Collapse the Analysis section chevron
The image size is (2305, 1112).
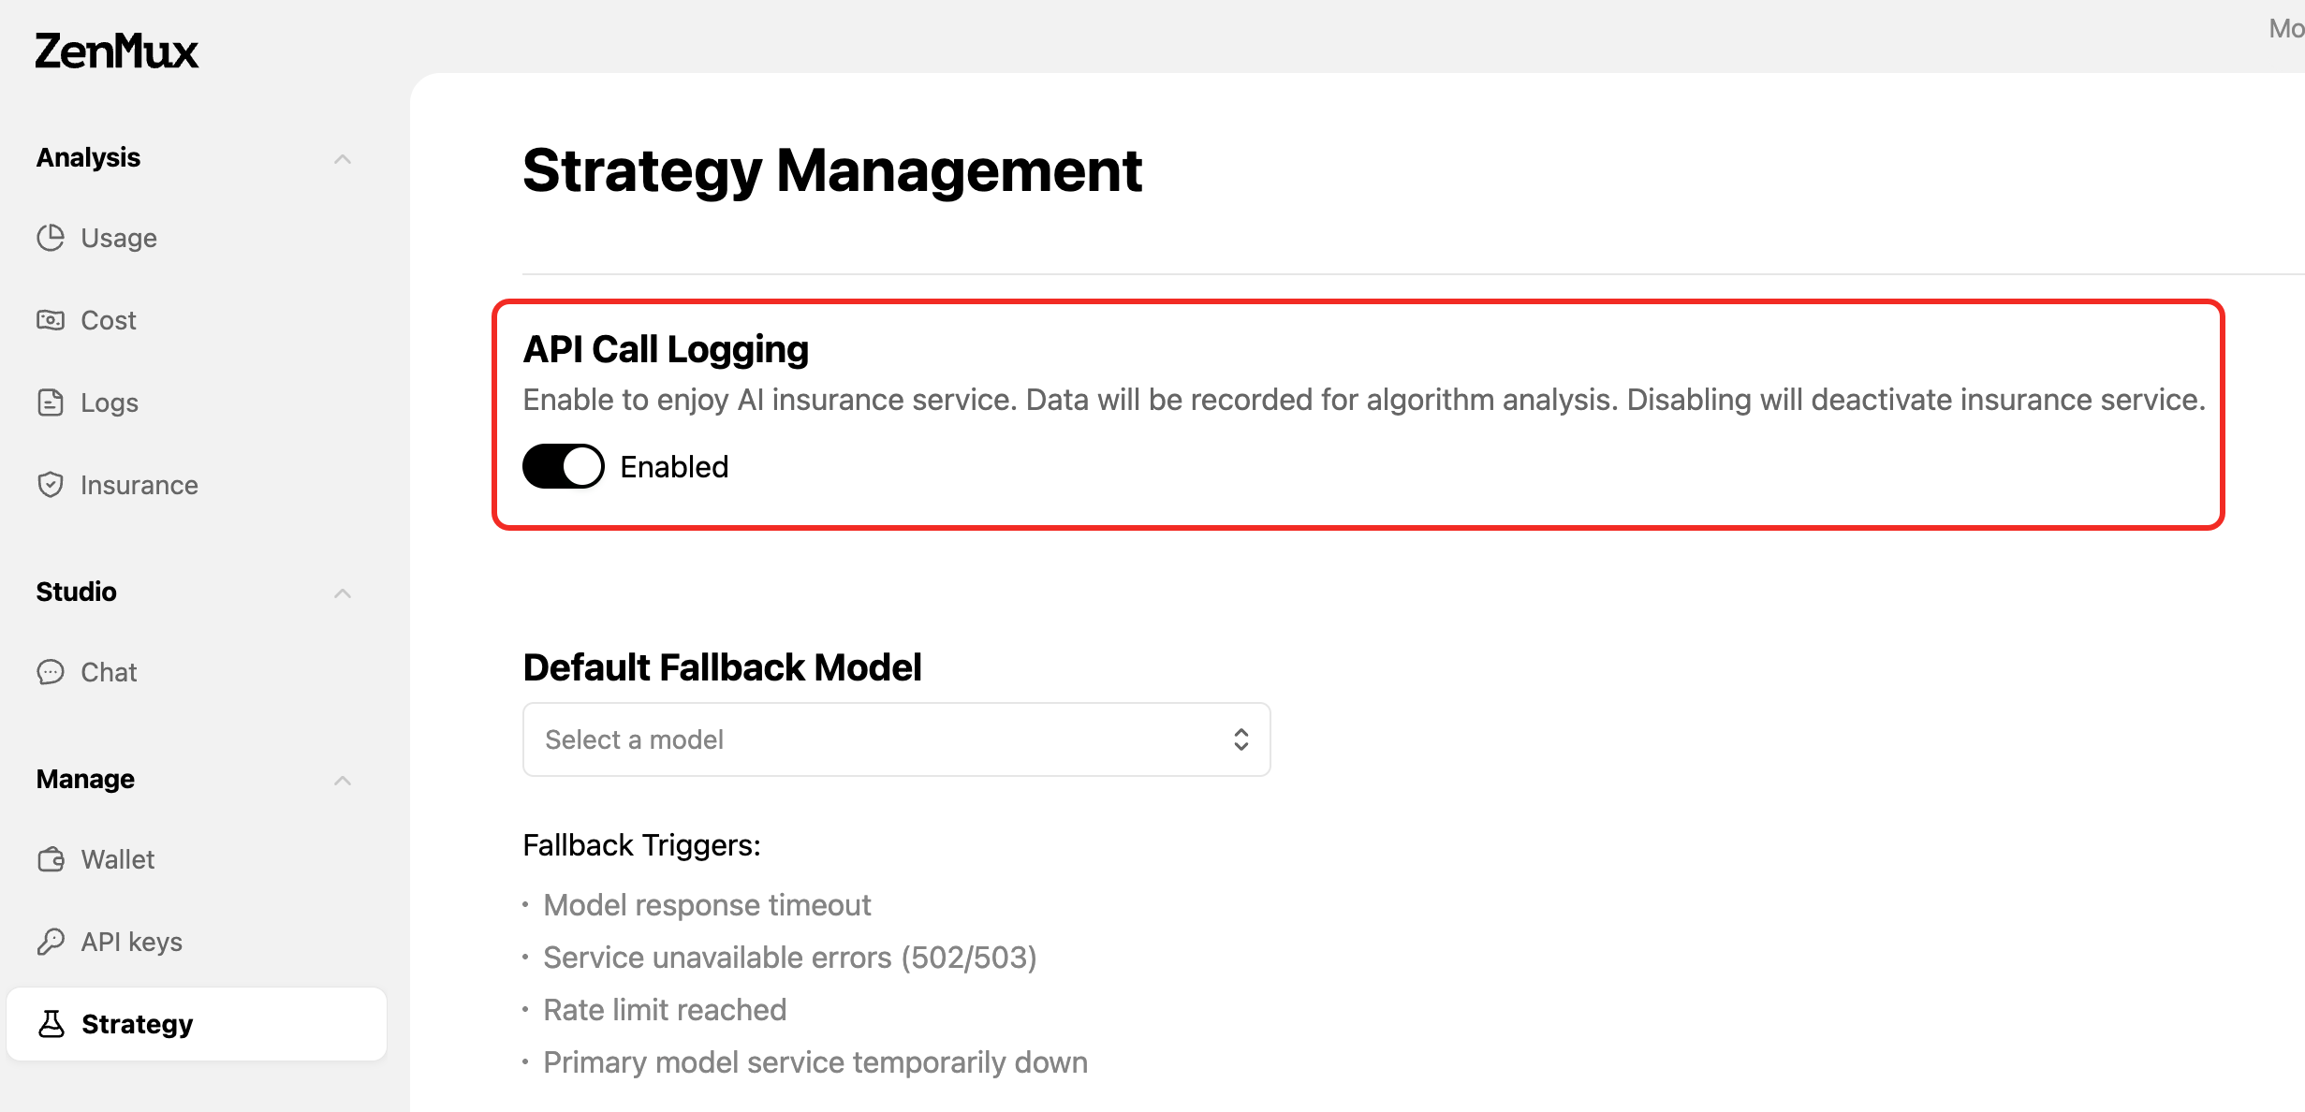(x=343, y=159)
